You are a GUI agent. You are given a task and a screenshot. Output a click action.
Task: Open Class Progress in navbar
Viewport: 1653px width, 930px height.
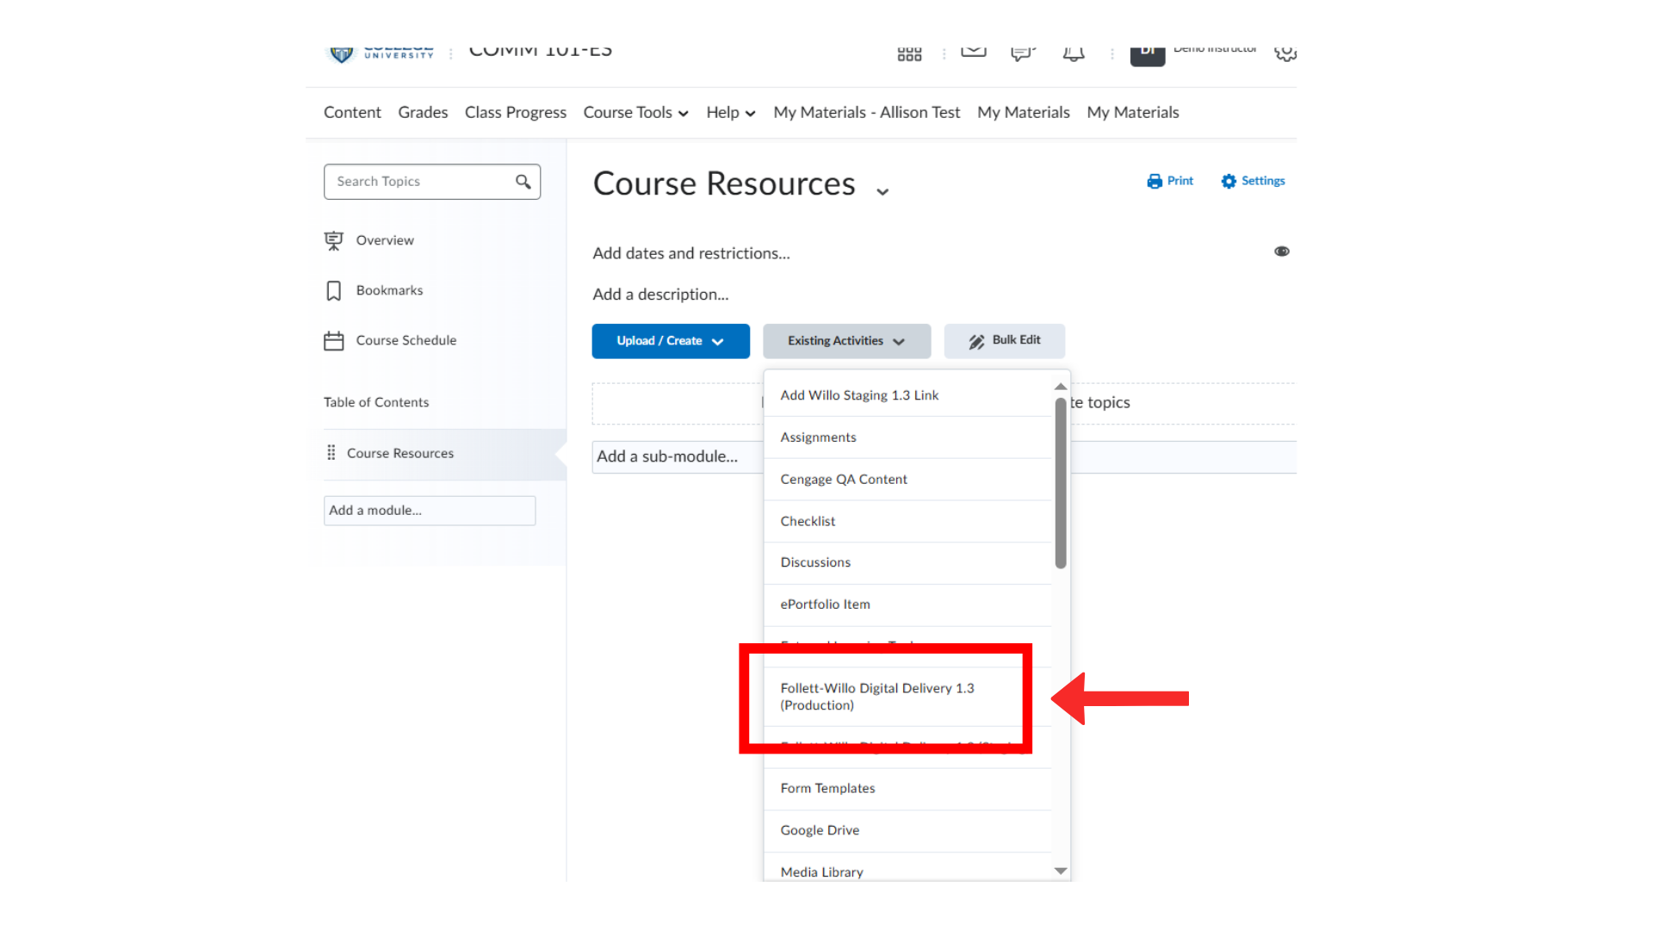pyautogui.click(x=516, y=113)
